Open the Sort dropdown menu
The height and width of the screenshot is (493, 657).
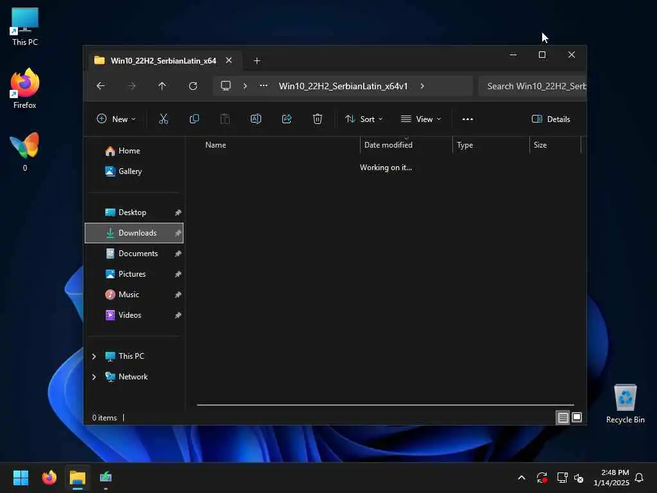364,119
